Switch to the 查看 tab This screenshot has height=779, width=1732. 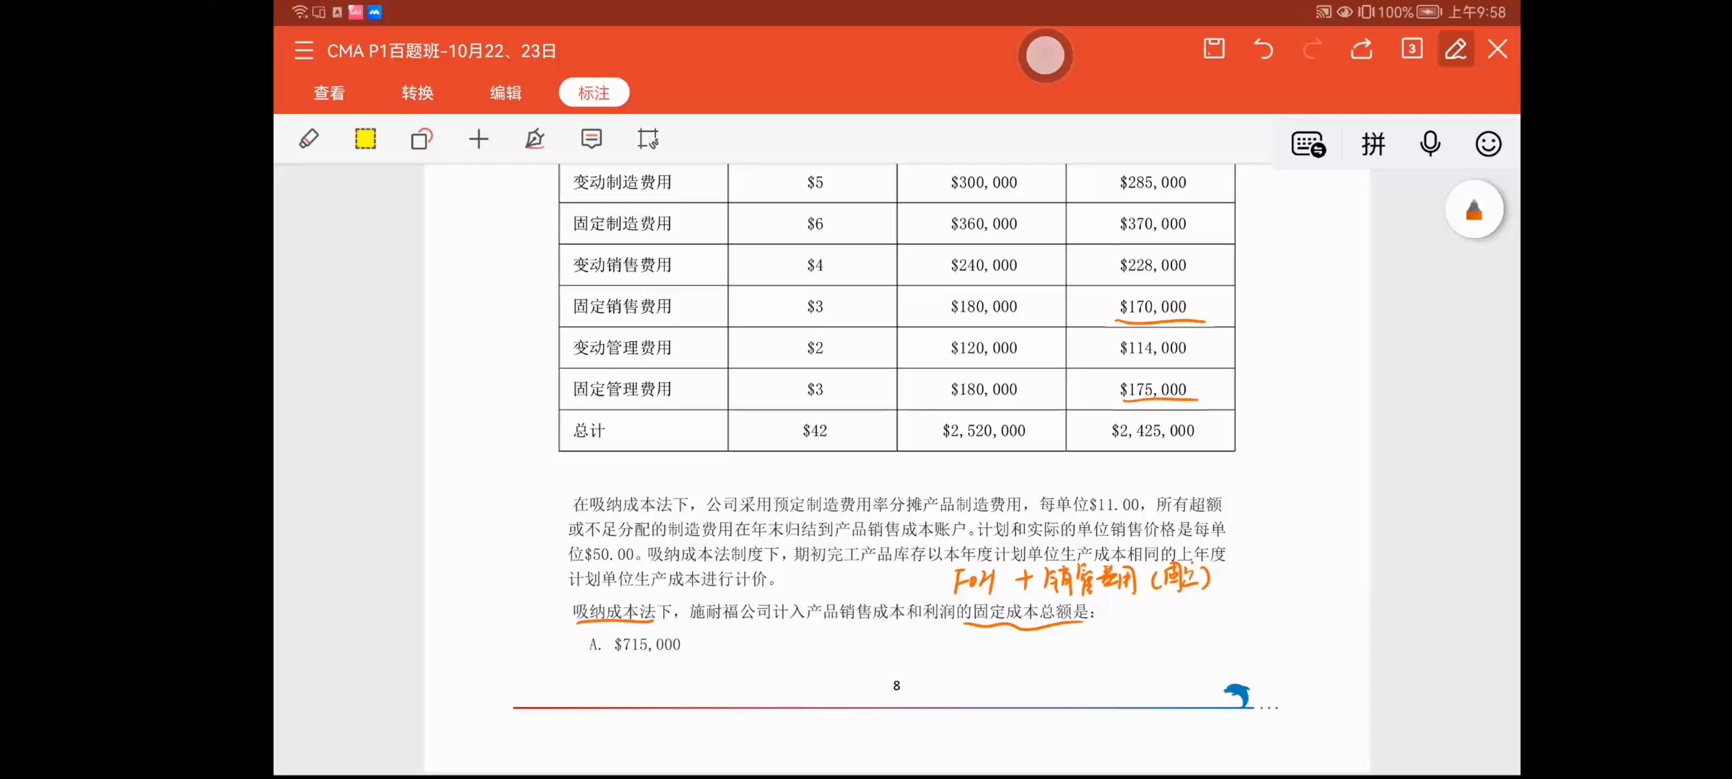tap(329, 93)
